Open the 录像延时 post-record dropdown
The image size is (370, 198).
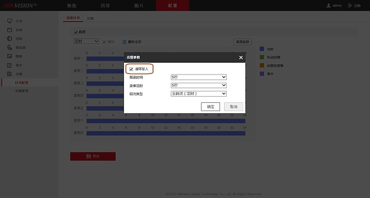click(x=198, y=85)
